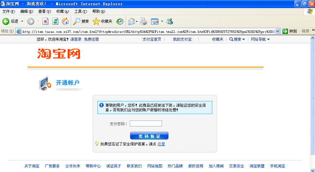
Task: Click the page icon in address bar
Action: (19, 31)
